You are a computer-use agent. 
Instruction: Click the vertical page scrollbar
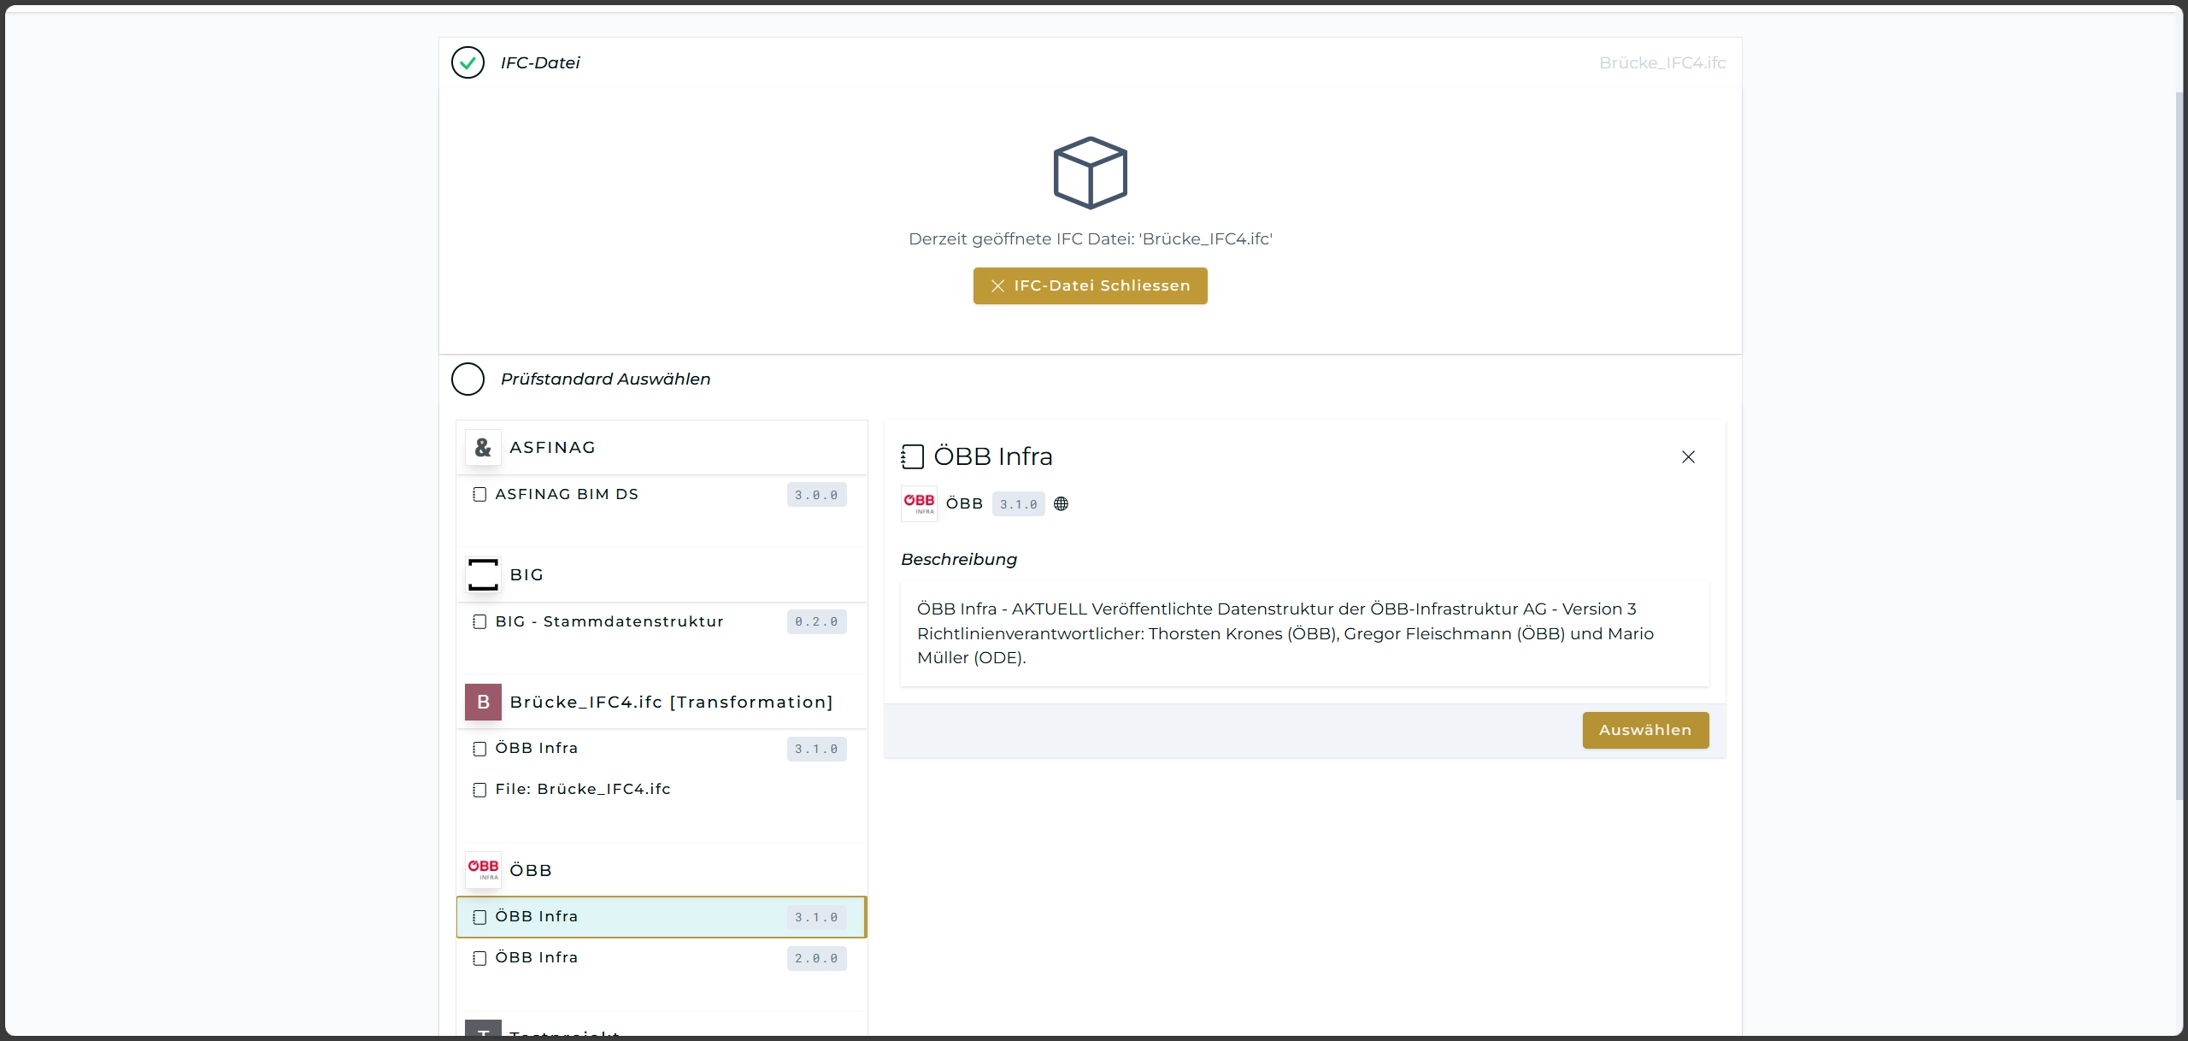[x=2179, y=444]
